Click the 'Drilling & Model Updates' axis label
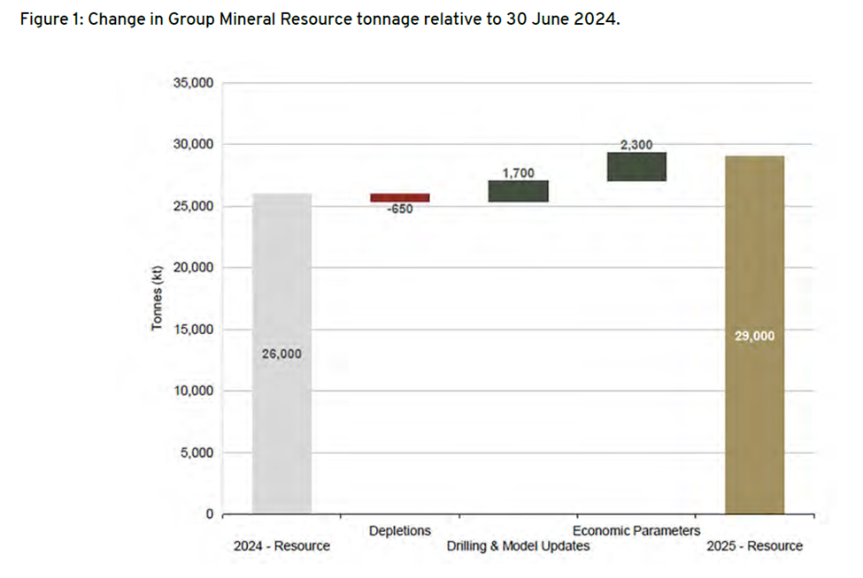This screenshot has width=863, height=578. (518, 546)
